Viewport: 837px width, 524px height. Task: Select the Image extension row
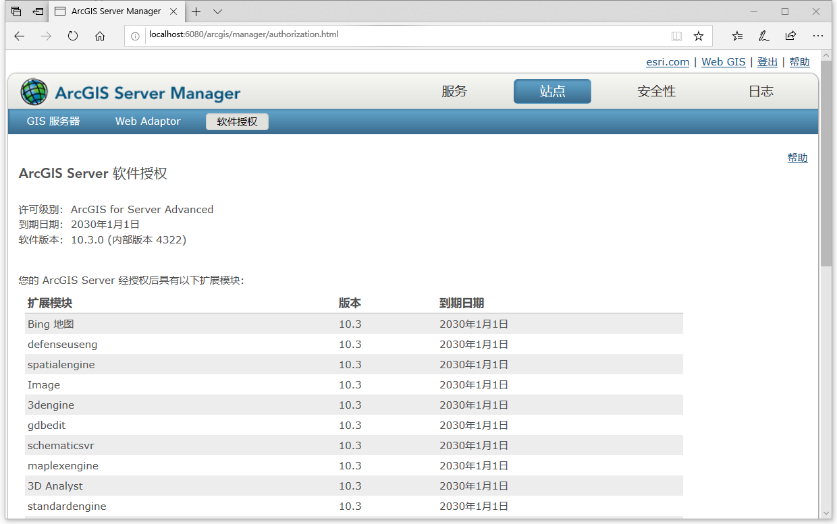pyautogui.click(x=354, y=384)
